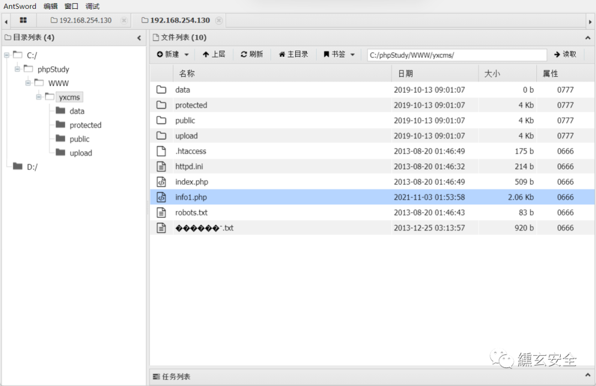Screen dimensions: 596x386
Task: Open the AntSword menu
Action: [20, 7]
